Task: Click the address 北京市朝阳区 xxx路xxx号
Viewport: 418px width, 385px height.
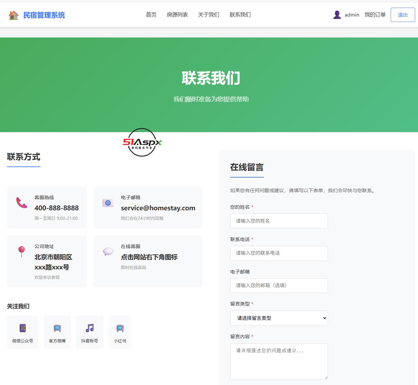Action: click(53, 262)
